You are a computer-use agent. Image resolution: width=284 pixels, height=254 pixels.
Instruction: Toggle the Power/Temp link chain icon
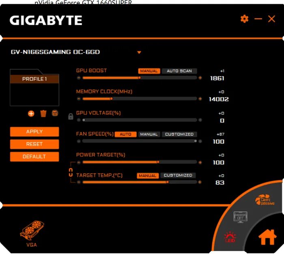[x=71, y=172]
